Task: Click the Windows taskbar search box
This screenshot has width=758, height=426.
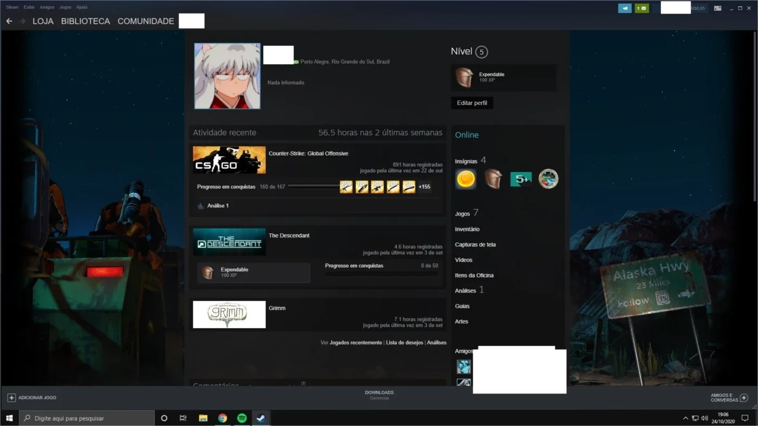Action: coord(87,418)
